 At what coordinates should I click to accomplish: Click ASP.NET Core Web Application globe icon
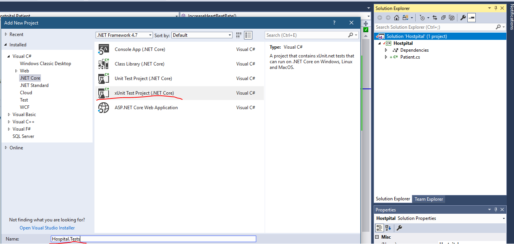[104, 108]
